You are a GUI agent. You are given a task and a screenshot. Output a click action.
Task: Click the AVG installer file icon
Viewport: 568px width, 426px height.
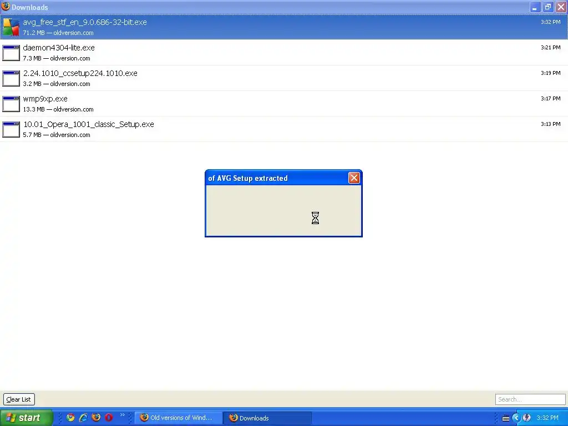click(x=11, y=27)
